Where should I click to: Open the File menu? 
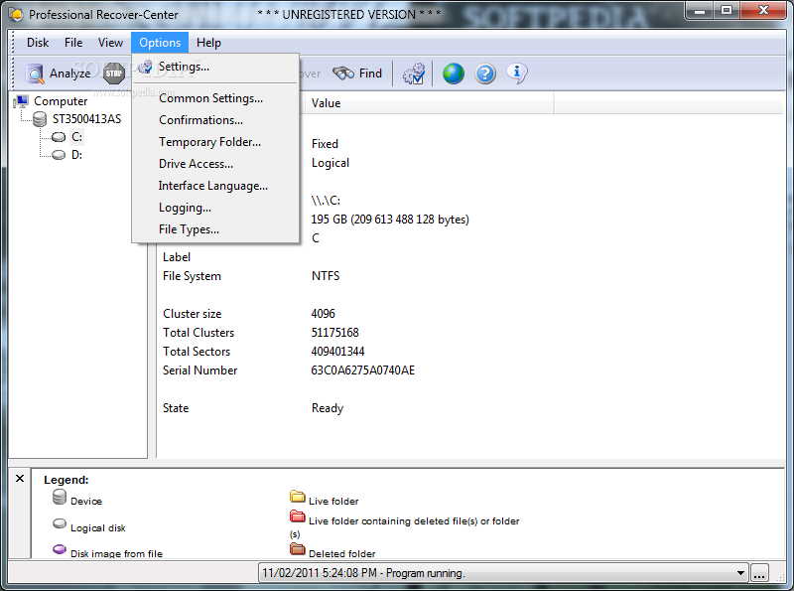pyautogui.click(x=73, y=43)
